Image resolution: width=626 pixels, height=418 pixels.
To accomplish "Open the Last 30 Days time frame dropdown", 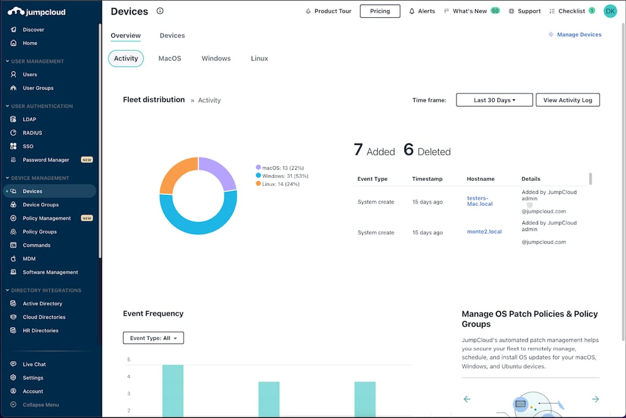I will pos(494,100).
